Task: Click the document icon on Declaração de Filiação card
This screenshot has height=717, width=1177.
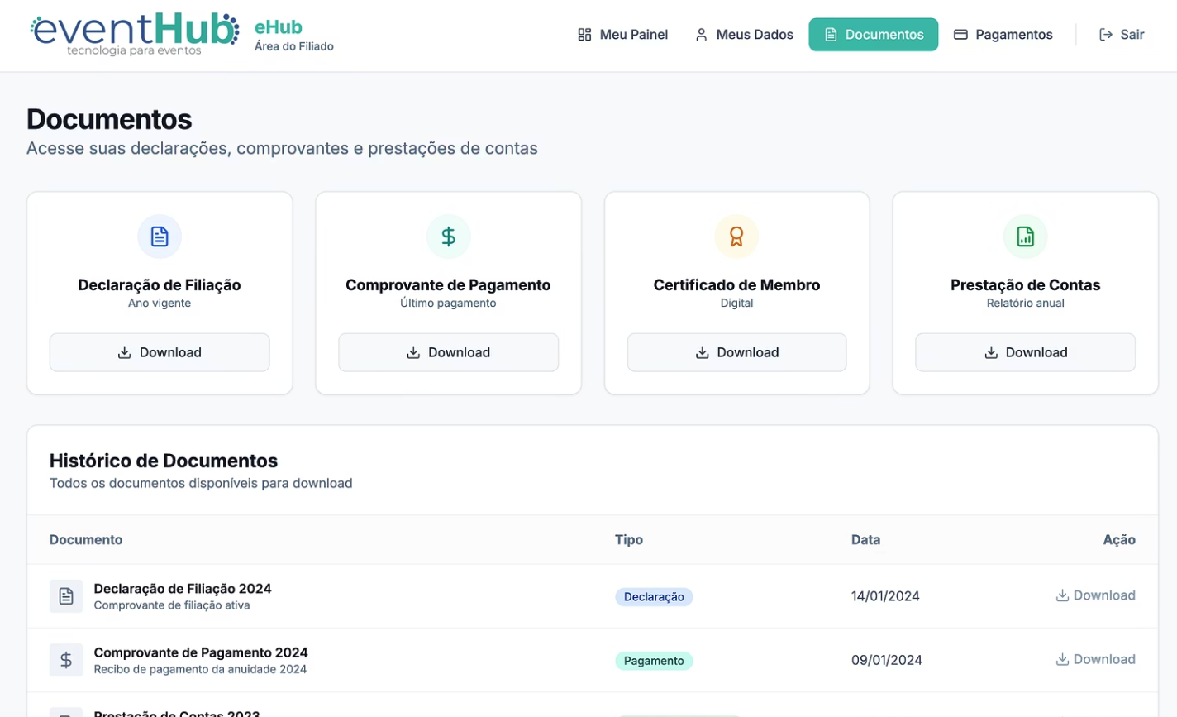Action: click(x=159, y=237)
